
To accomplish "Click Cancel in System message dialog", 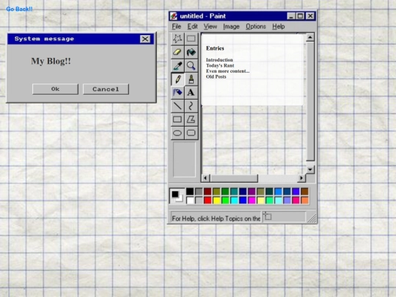I will 106,89.
